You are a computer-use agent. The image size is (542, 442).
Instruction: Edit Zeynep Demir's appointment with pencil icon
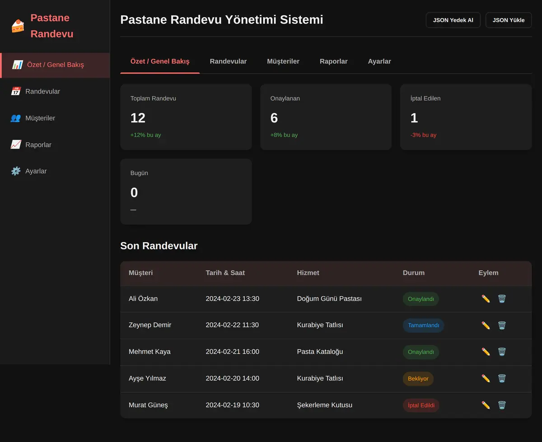486,325
